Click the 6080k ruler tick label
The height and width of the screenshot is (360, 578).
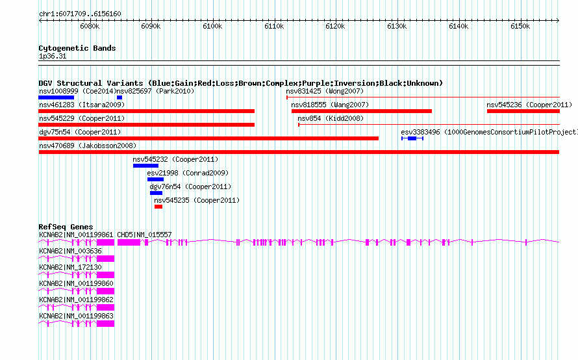tap(90, 26)
